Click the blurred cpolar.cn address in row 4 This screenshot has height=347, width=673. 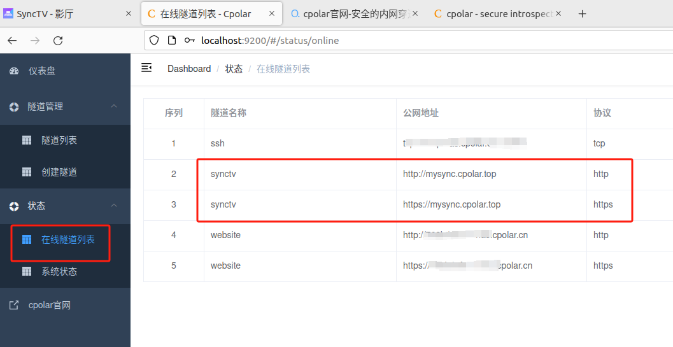tap(465, 235)
